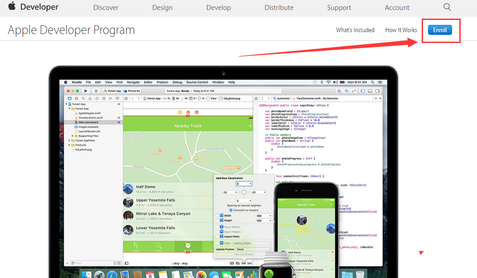This screenshot has width=477, height=278.
Task: Open the Distribute menu
Action: pos(279,8)
